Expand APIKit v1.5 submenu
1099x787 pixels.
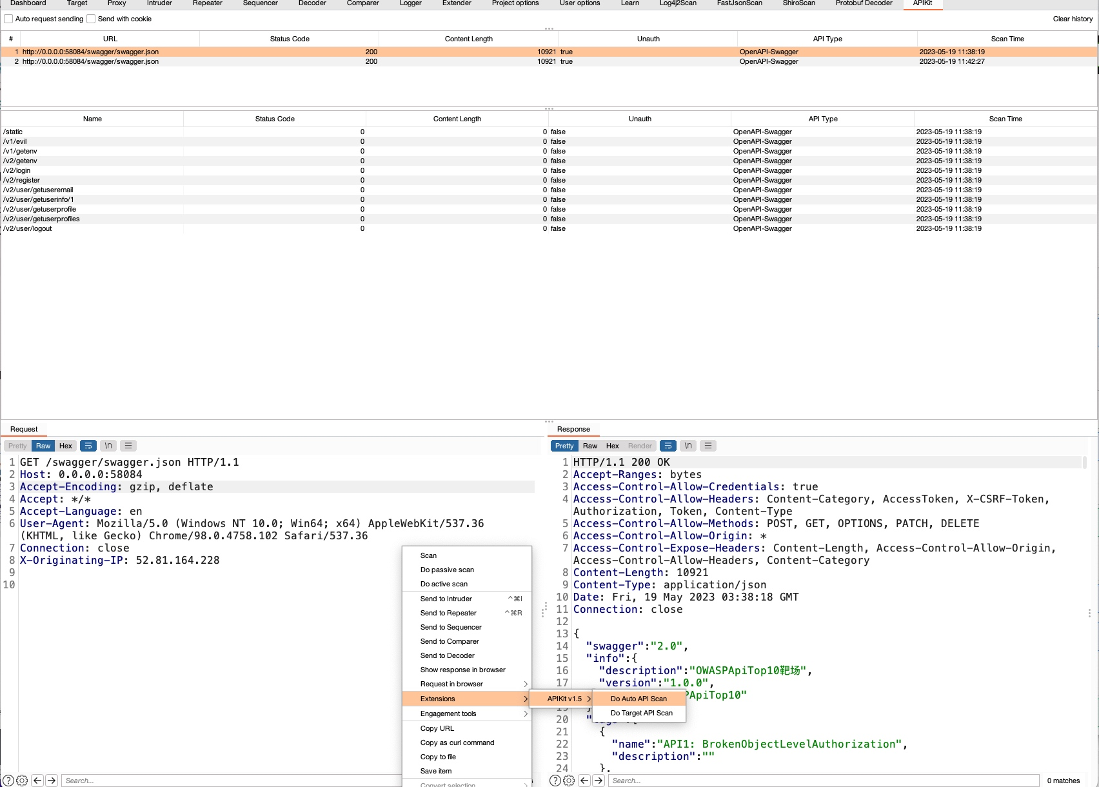coord(561,699)
